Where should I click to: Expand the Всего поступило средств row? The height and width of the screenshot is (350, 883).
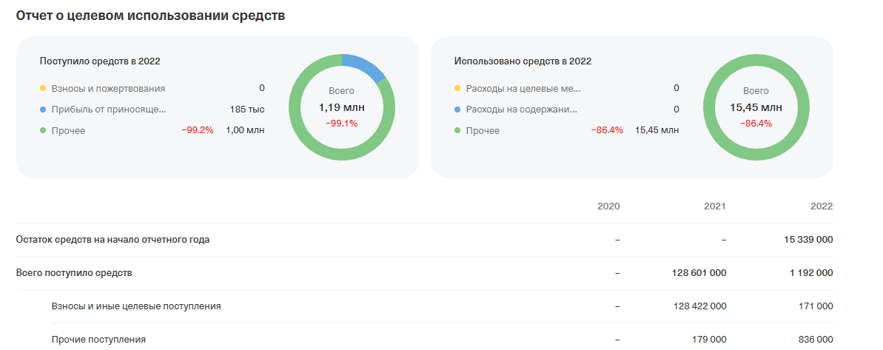click(425, 273)
